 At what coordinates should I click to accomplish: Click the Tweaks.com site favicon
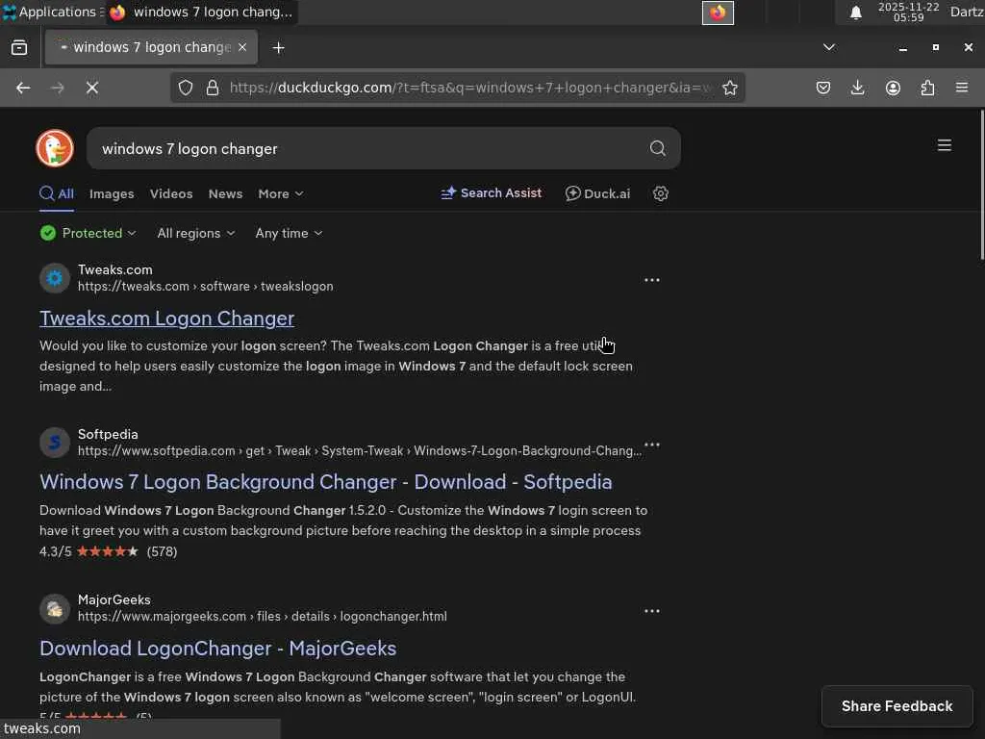point(55,278)
